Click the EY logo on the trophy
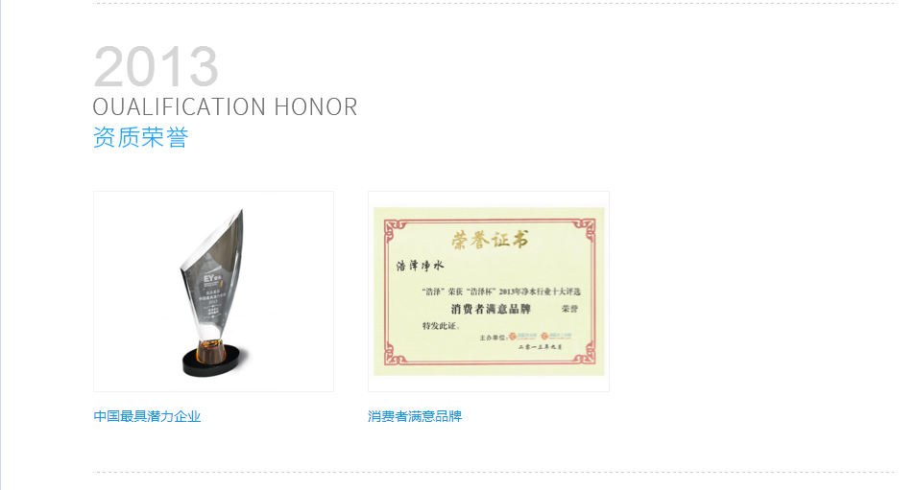This screenshot has height=490, width=917. 210,279
